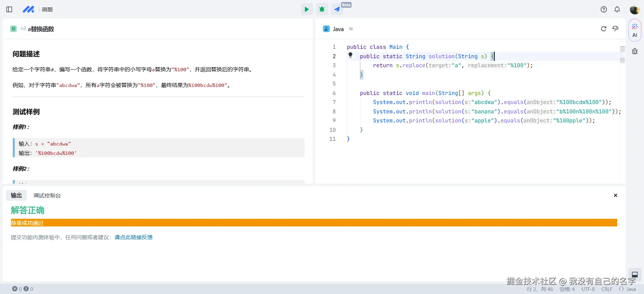The image size is (644, 294).
Task: Close the output panel
Action: [x=615, y=195]
